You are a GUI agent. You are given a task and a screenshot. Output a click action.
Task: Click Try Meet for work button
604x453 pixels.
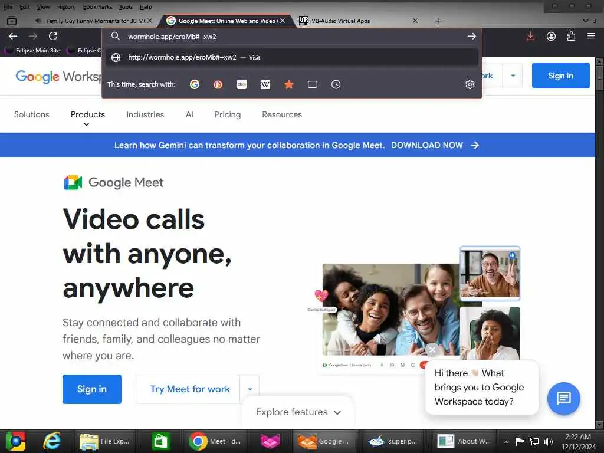click(191, 389)
